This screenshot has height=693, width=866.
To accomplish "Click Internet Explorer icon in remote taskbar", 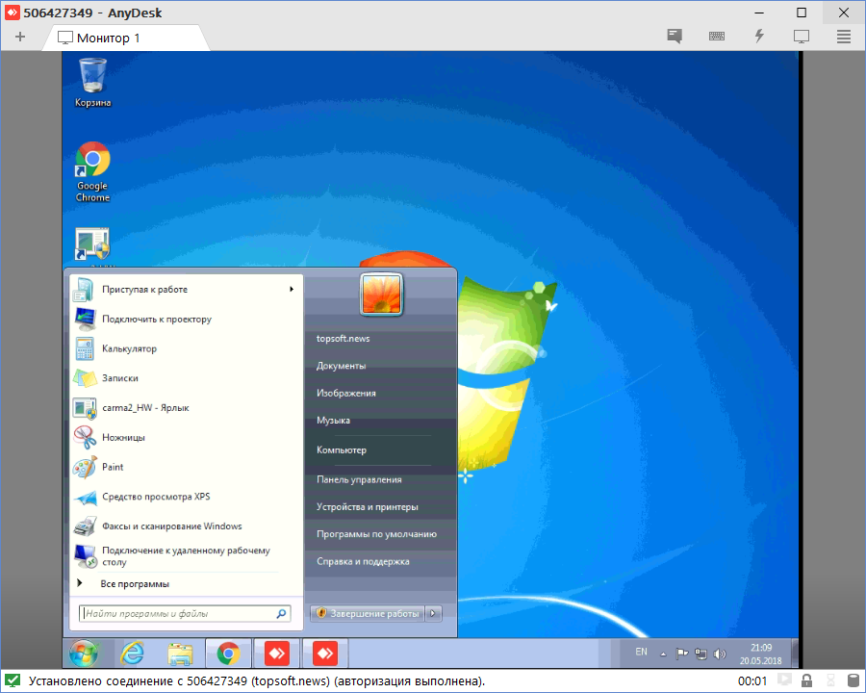I will (132, 654).
